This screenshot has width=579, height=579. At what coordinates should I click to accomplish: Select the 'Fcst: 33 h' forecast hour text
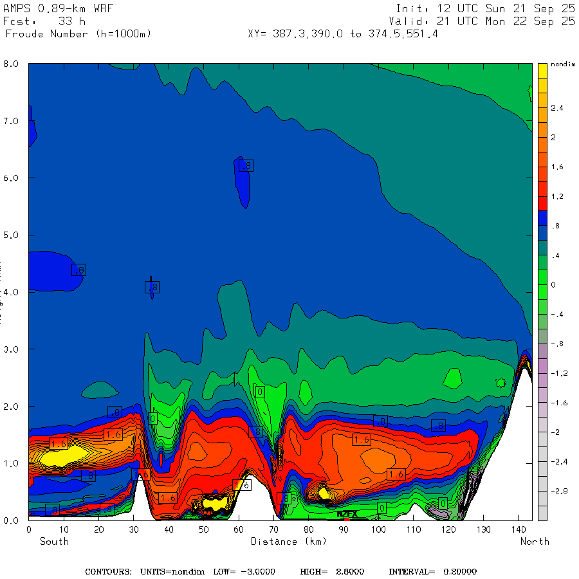[44, 21]
